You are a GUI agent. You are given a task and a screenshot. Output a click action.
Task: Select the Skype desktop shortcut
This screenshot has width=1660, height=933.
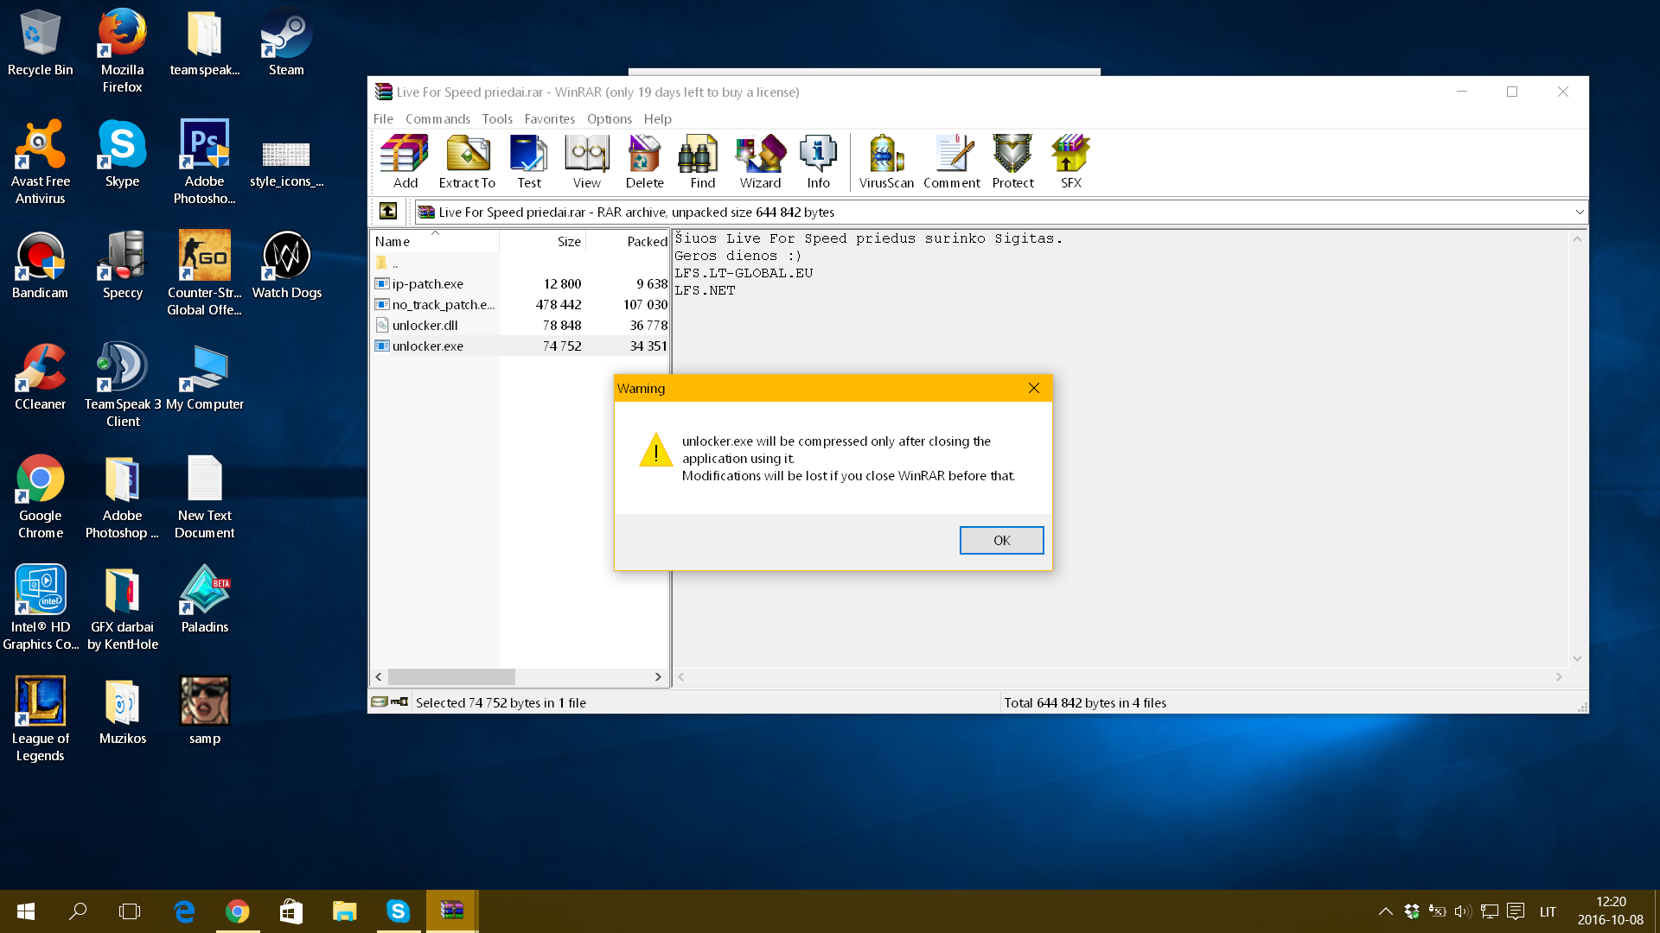point(122,154)
